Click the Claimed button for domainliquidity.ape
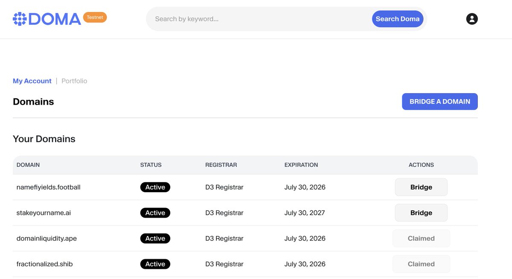 [421, 238]
